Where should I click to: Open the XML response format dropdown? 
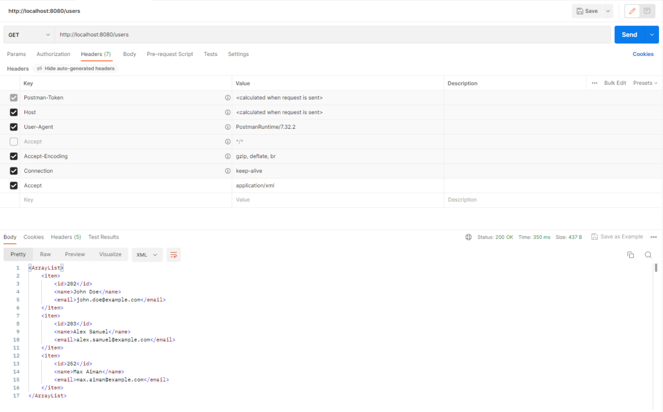point(147,255)
